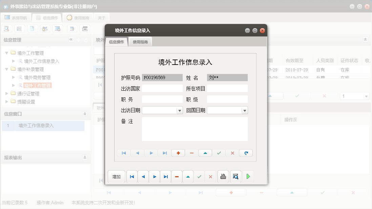Click the document toolbar icon
The image size is (372, 209).
pos(32,28)
